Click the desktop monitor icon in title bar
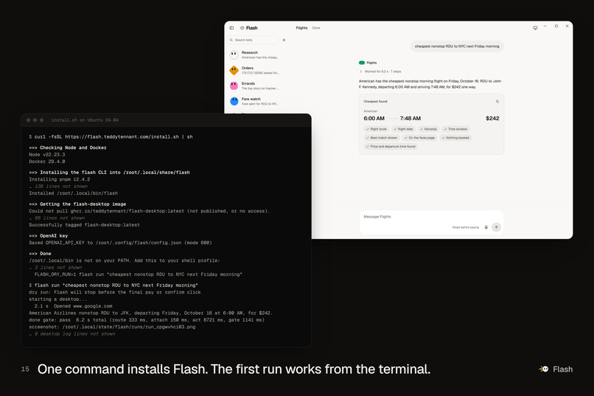594x396 pixels. 535,28
